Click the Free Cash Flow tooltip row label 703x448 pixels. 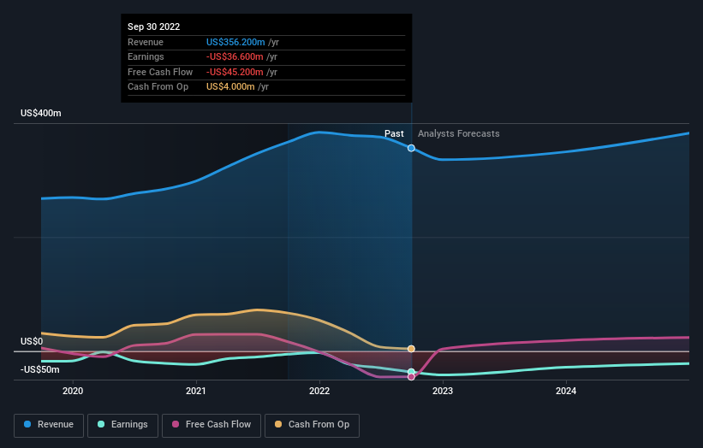pyautogui.click(x=160, y=72)
